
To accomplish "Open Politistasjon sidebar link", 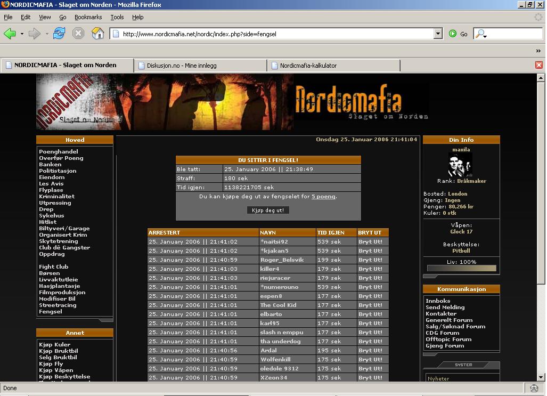I will pyautogui.click(x=58, y=171).
